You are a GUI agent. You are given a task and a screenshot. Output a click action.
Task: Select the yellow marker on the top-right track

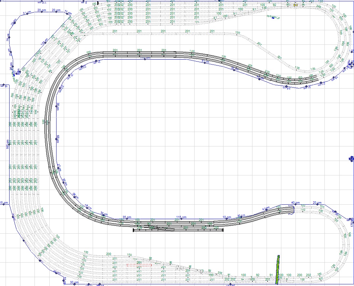(x=295, y=5)
